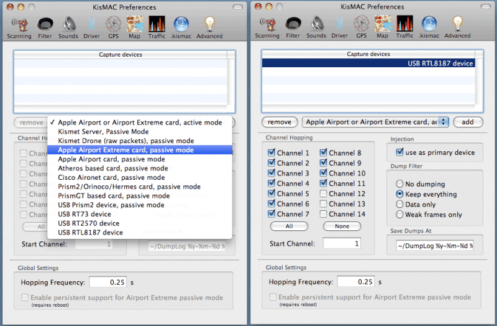Choose USB RT2570 device
This screenshot has width=497, height=326.
tap(140, 223)
